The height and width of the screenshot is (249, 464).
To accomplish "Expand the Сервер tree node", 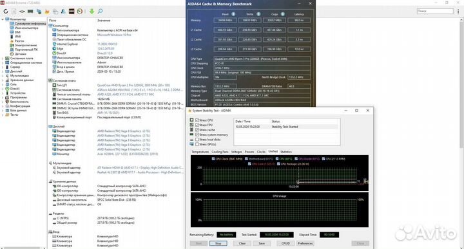I will click(3, 67).
